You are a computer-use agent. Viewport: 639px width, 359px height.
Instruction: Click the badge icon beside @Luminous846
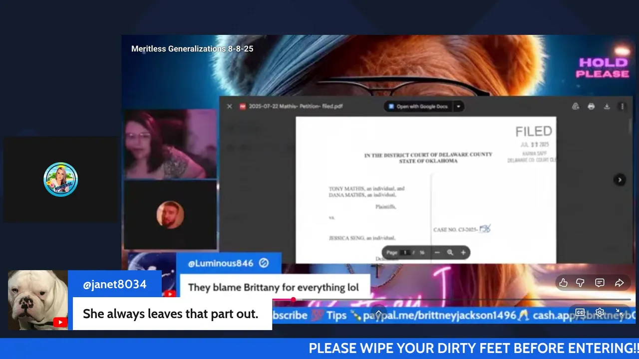coord(264,263)
